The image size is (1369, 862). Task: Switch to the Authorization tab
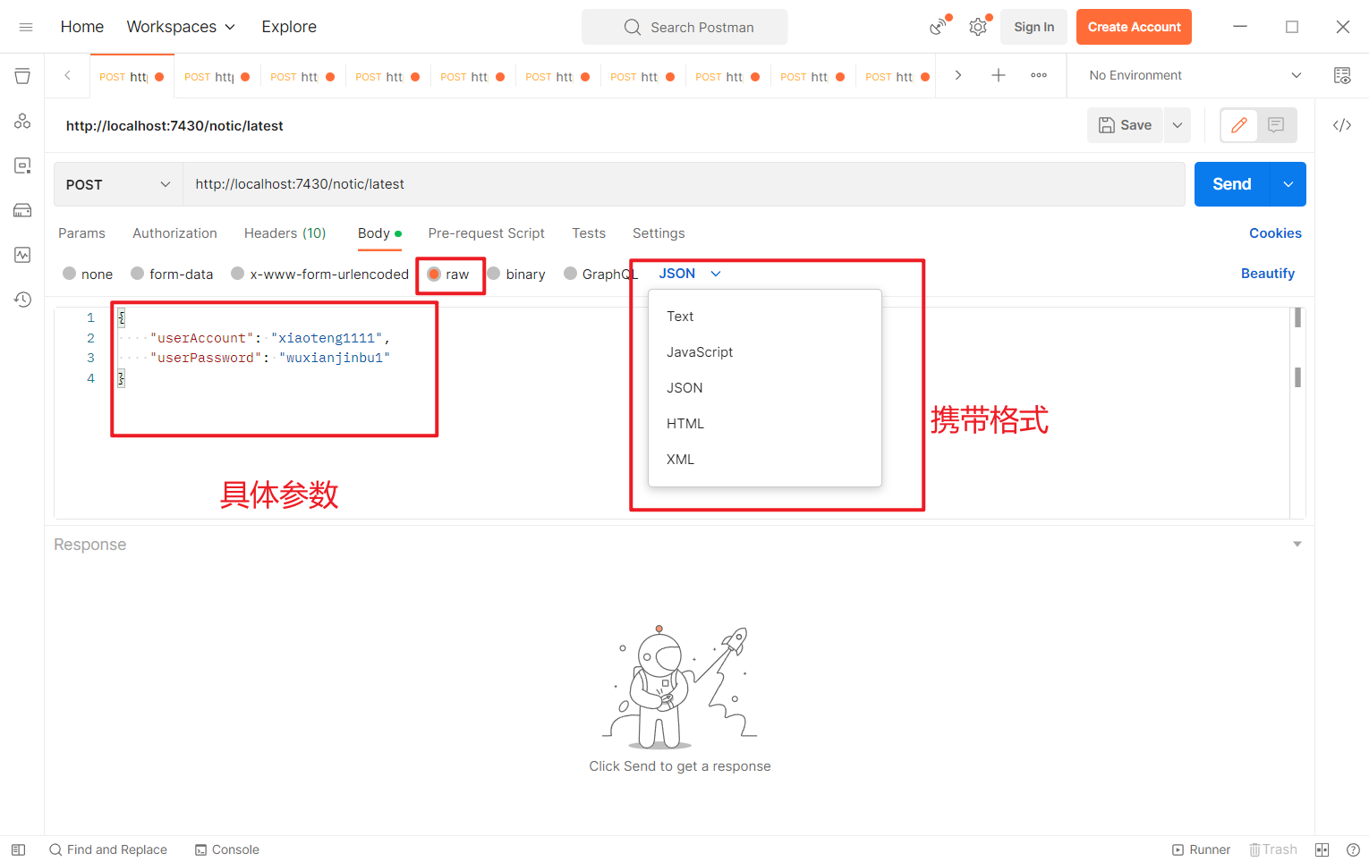174,233
